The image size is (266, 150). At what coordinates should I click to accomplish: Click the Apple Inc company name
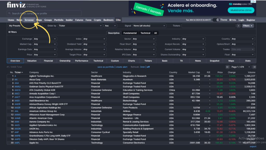point(34,143)
